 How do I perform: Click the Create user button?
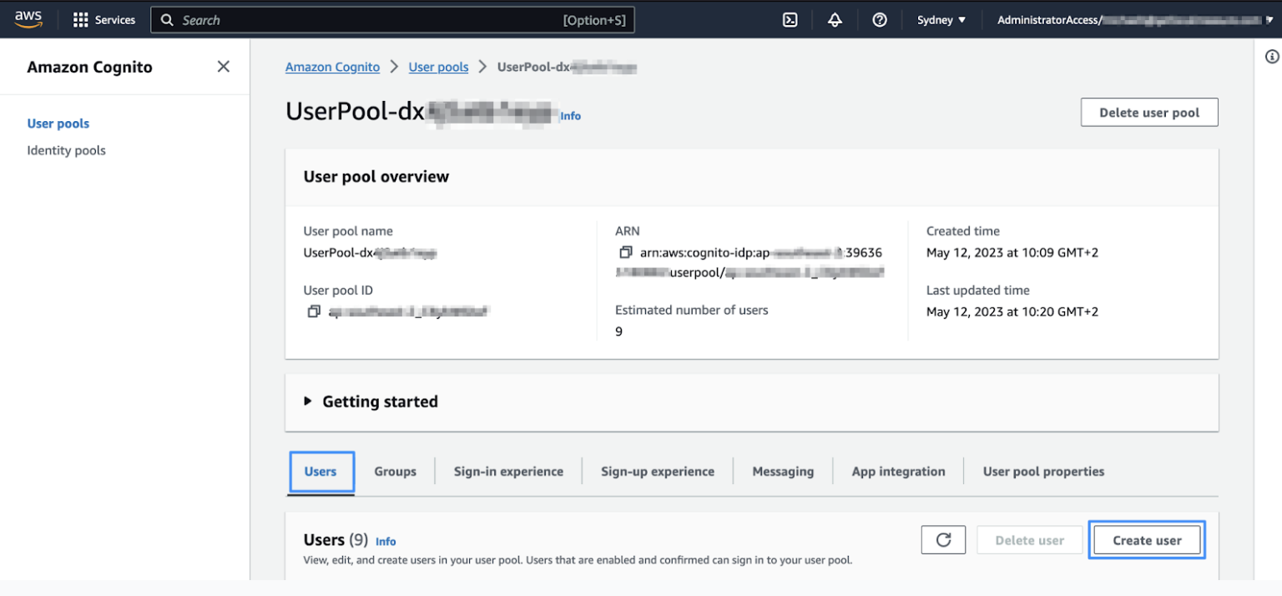[x=1147, y=540]
